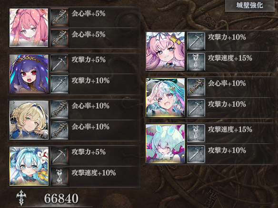Click second gauntlet icon of blonde character
This screenshot has width=278, height=208.
tap(60, 131)
